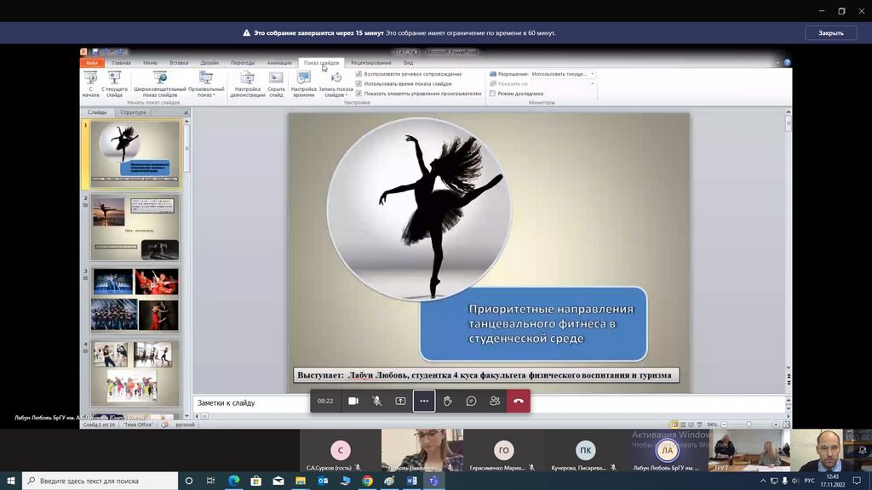Uncheck Использовать время показа слайдов

click(x=359, y=84)
